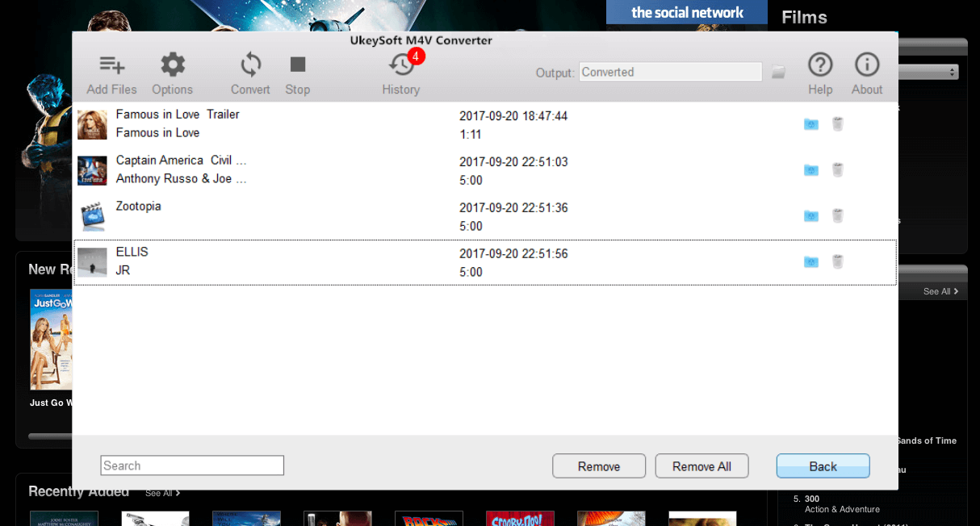Image resolution: width=980 pixels, height=526 pixels.
Task: Open folder for the ELLIS entry
Action: (x=811, y=261)
